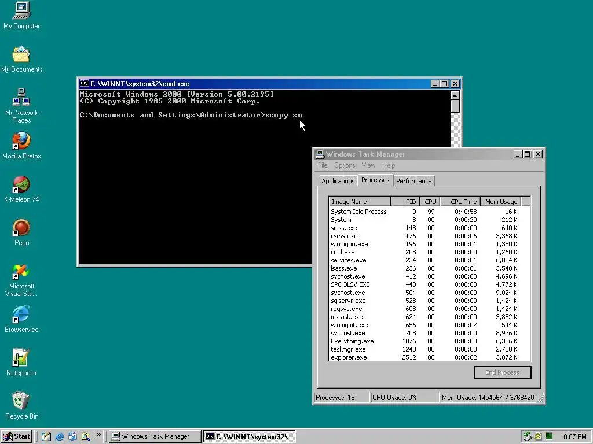This screenshot has width=593, height=444.
Task: Select the winmgmt.exe process row
Action: 429,325
